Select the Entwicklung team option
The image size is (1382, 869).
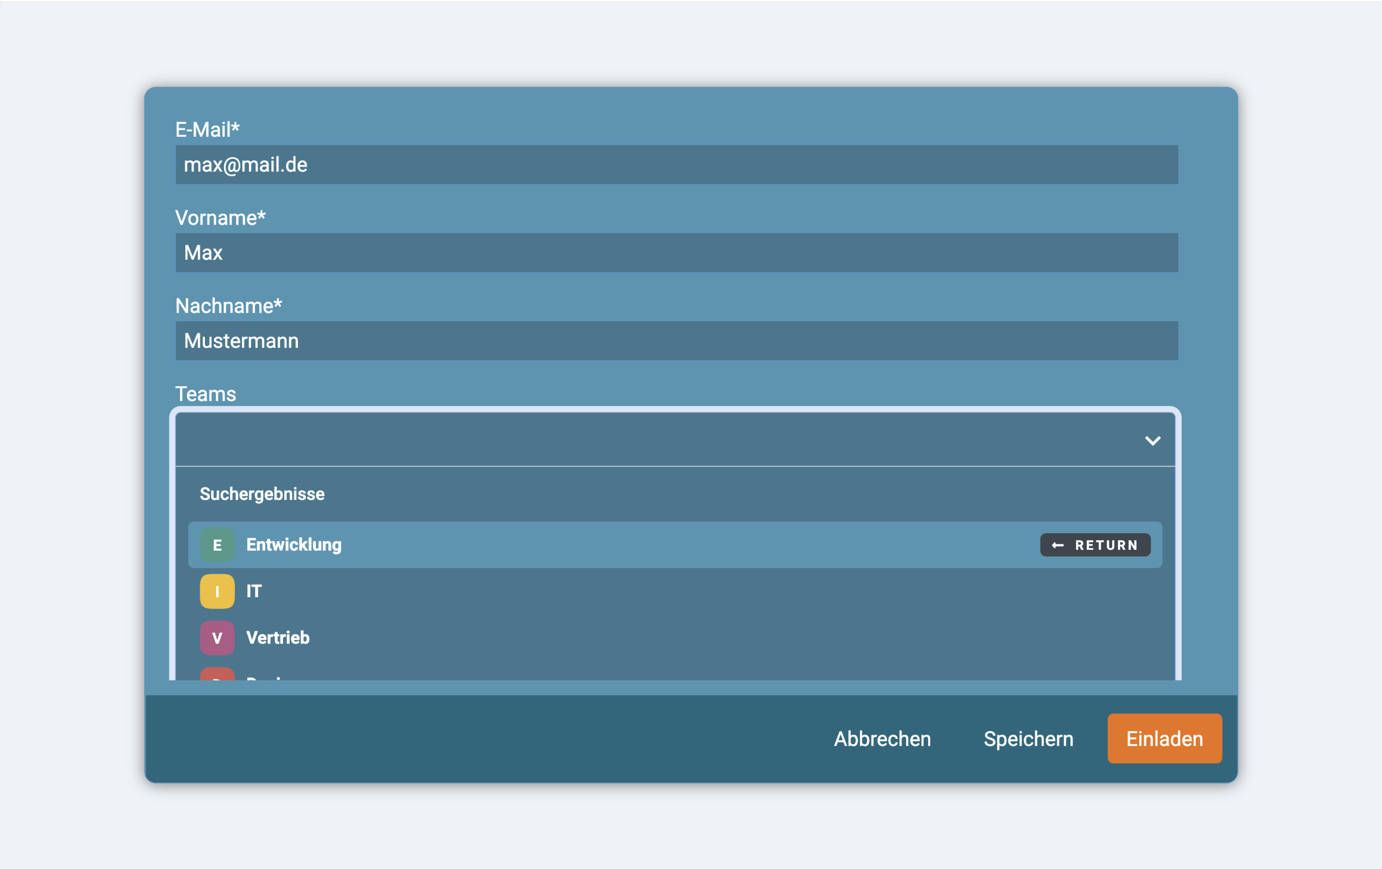675,545
